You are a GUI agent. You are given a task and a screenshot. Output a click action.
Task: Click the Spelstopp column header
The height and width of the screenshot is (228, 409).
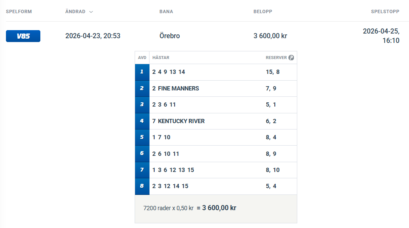385,11
